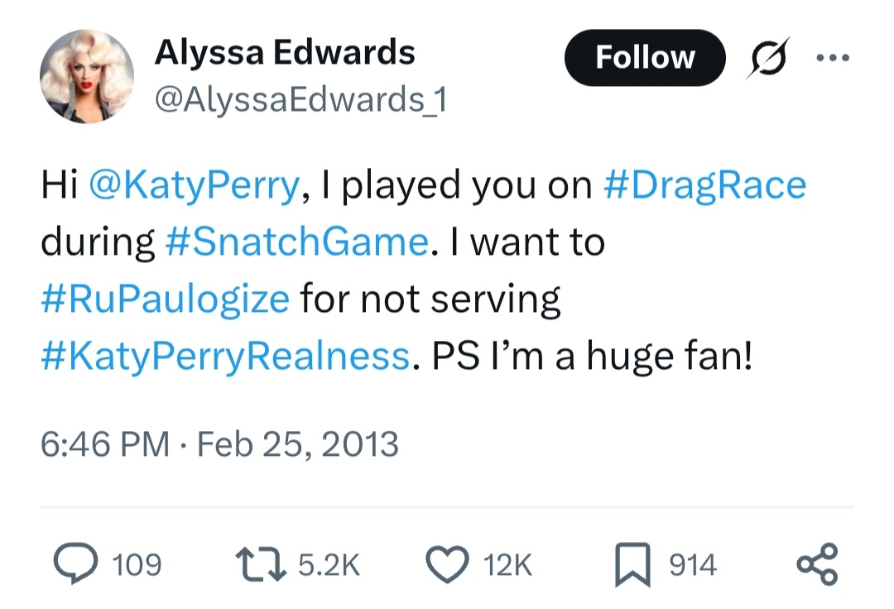
Task: Like the tweet with heart icon
Action: click(x=449, y=564)
